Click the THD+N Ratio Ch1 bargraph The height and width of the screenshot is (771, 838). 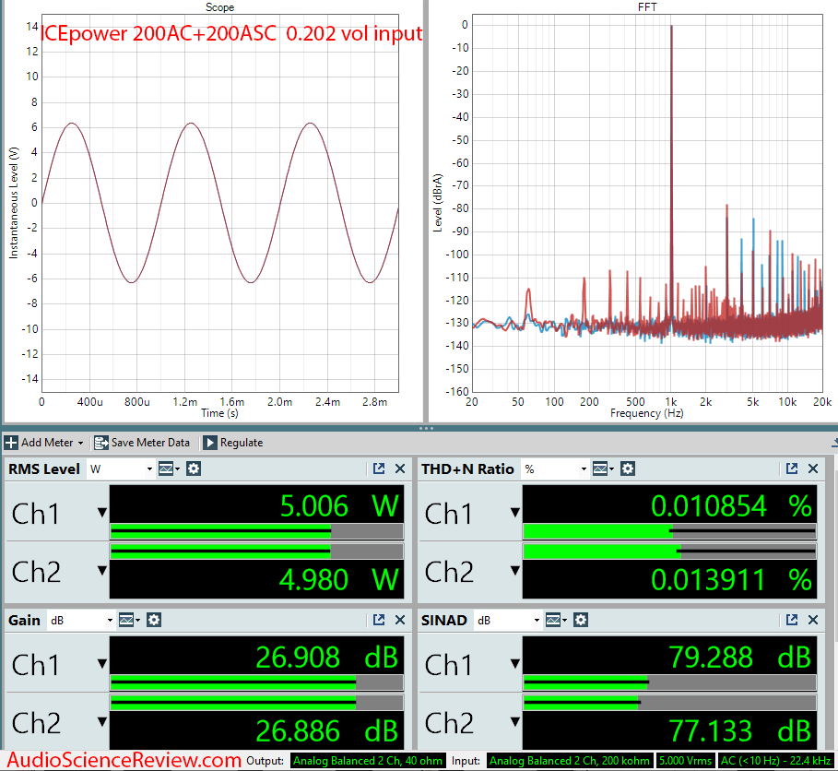tap(669, 531)
